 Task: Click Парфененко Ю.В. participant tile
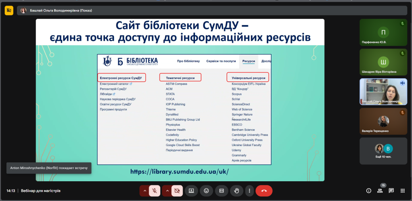(x=383, y=32)
